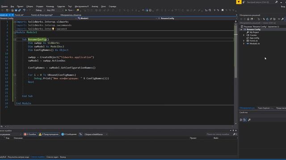Toggle the 0 Messages filter button
Screen dimensions: 286x160
point(69,134)
